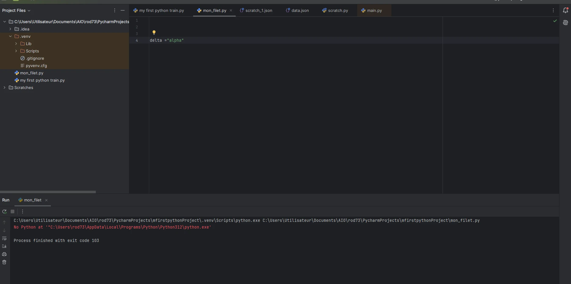This screenshot has height=284, width=571.
Task: Switch to the main.py editor tab
Action: click(x=374, y=10)
